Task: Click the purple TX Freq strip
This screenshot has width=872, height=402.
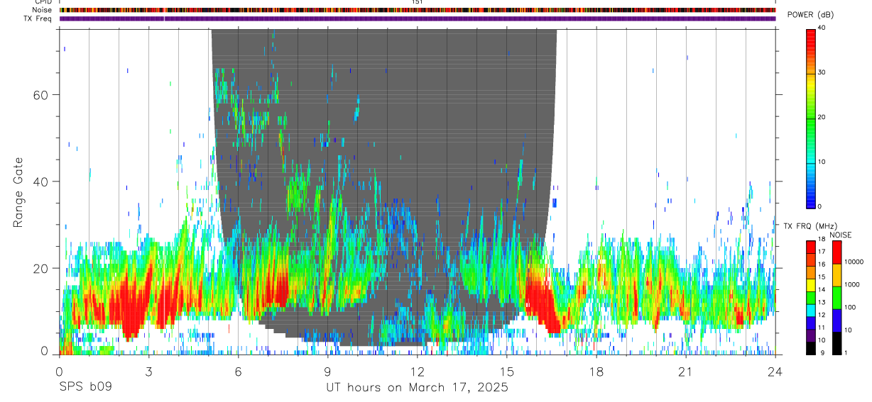Action: point(418,18)
